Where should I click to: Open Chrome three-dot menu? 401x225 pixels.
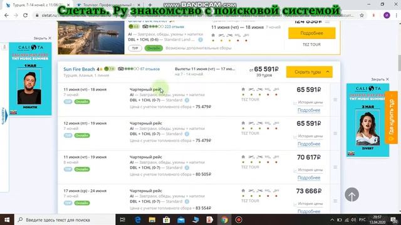pos(396,15)
